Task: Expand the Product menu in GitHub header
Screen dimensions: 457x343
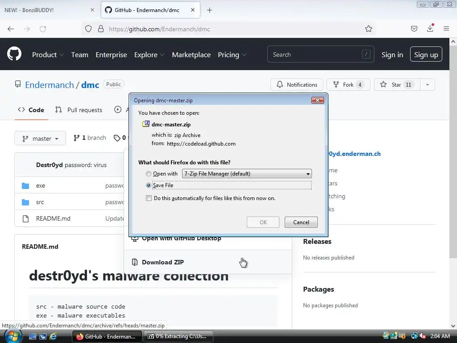Action: (x=48, y=54)
